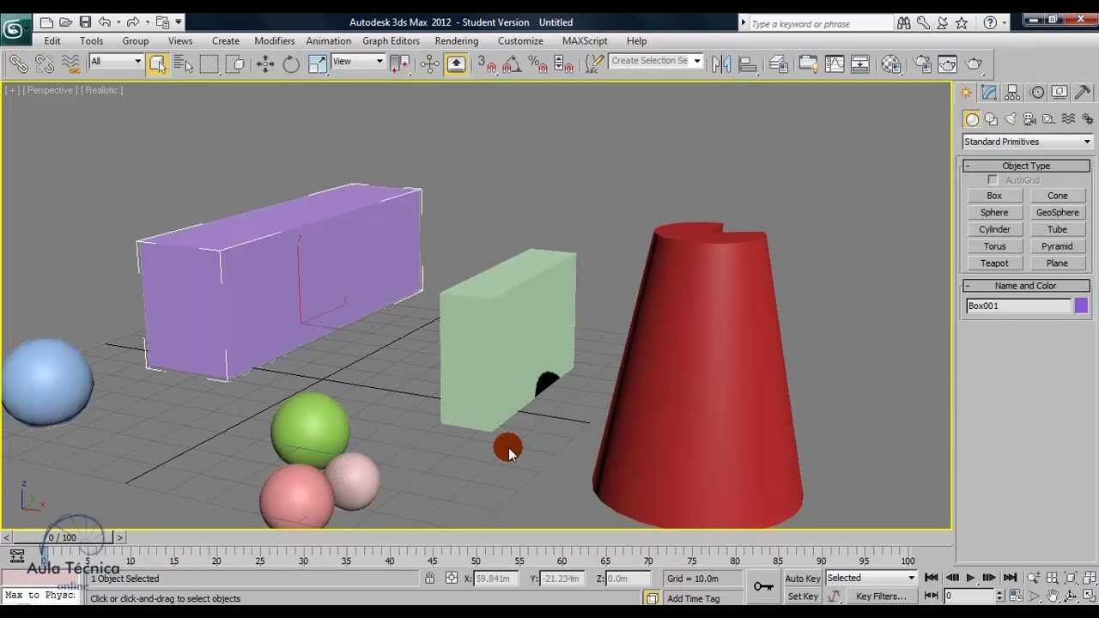
Task: Open the Material Editor
Action: click(891, 64)
